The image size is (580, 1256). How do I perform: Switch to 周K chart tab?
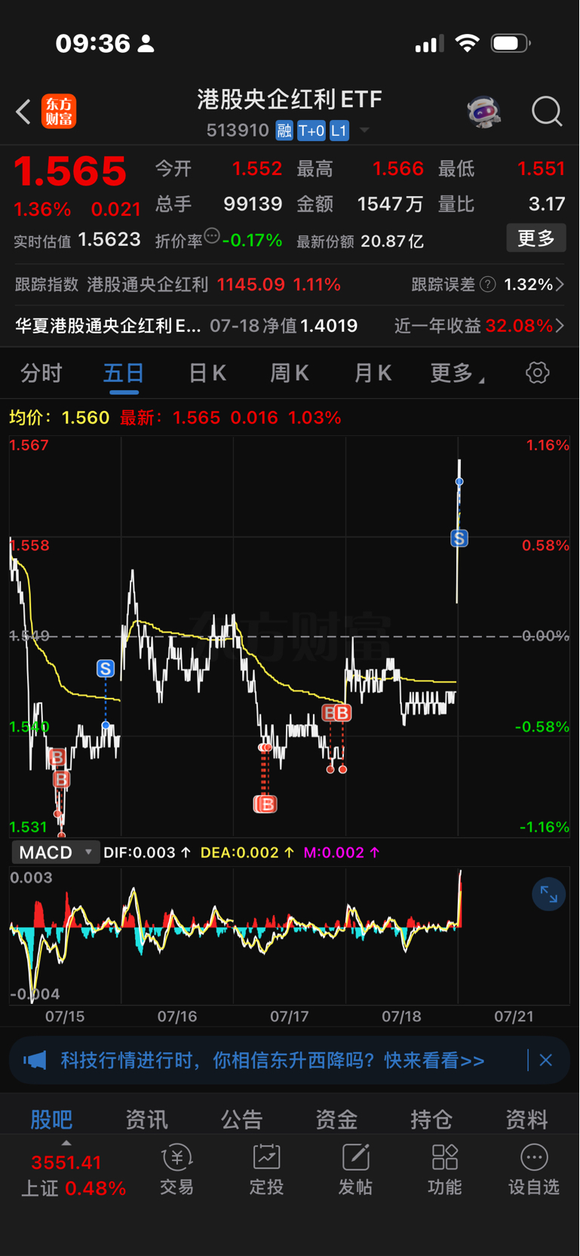(x=290, y=373)
